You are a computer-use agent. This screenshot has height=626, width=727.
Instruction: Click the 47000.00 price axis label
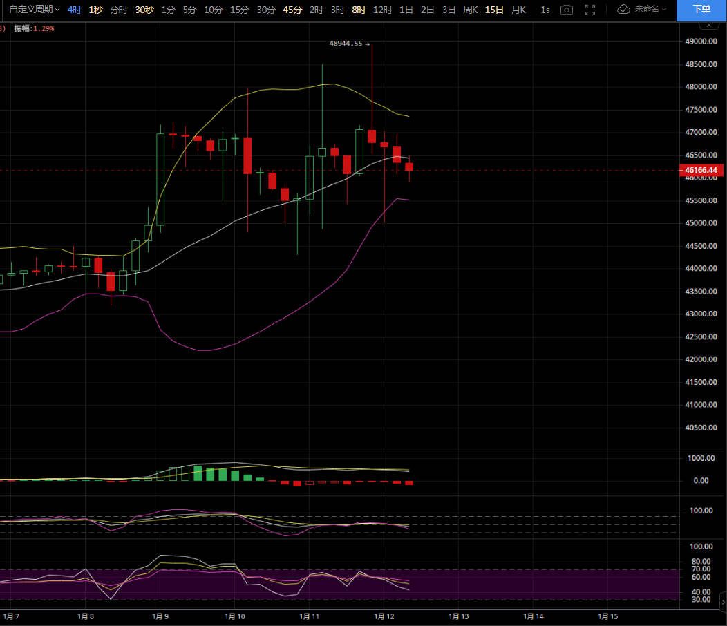pyautogui.click(x=701, y=132)
